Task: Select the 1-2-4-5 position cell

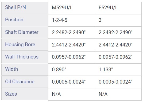Action: point(72,20)
